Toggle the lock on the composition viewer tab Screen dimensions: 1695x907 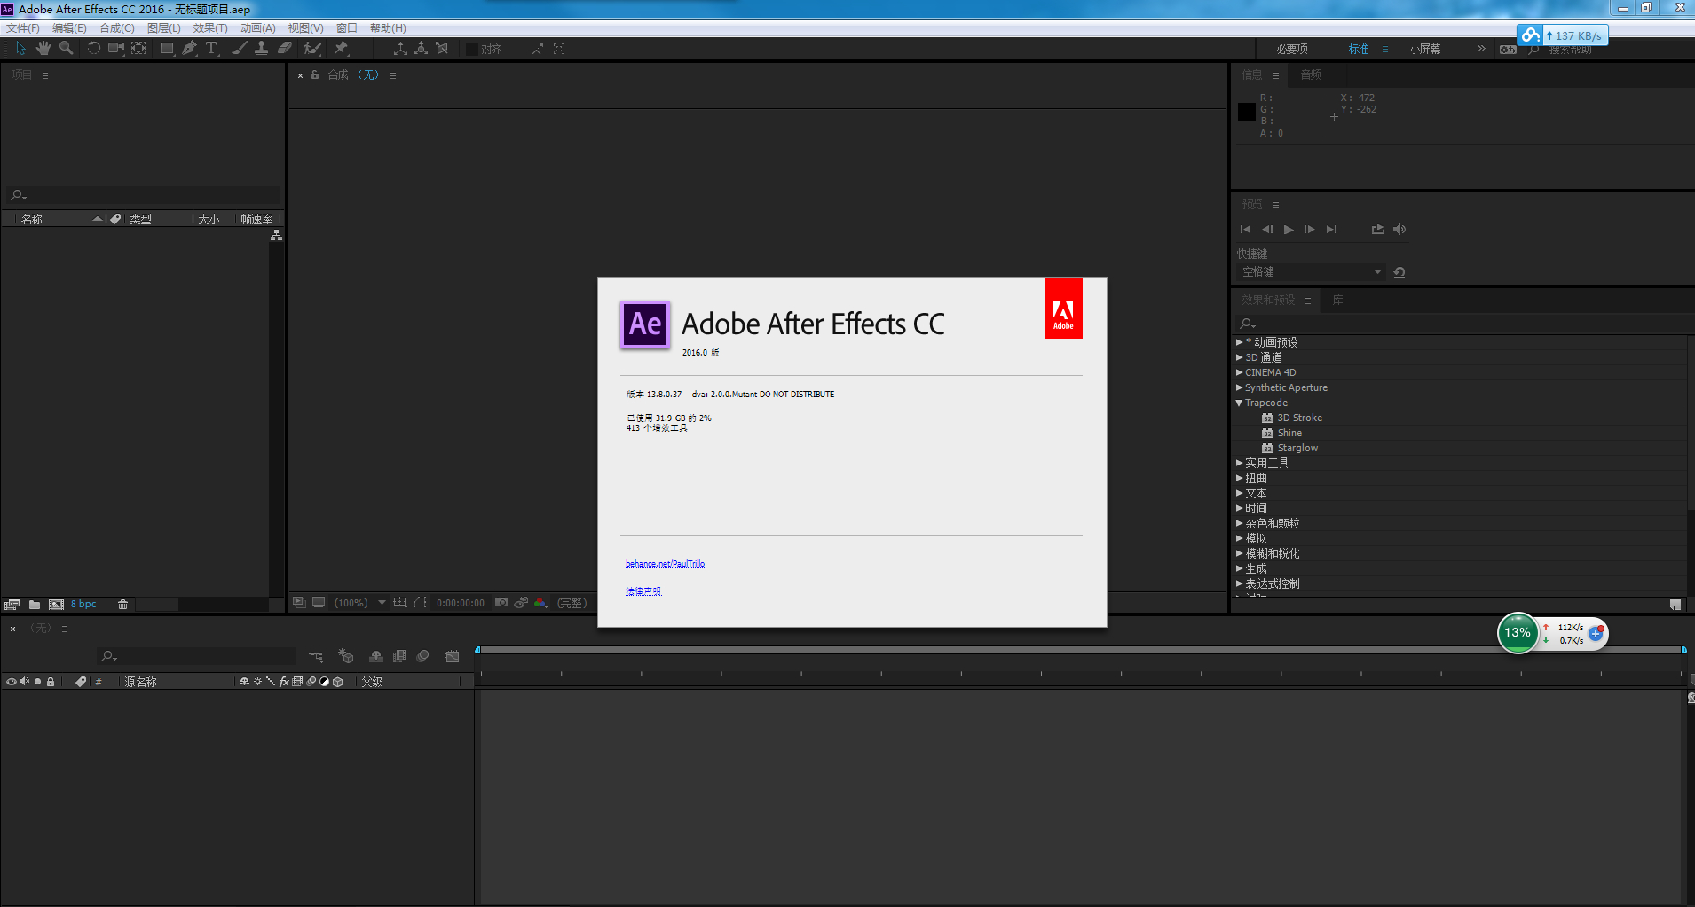click(x=315, y=75)
